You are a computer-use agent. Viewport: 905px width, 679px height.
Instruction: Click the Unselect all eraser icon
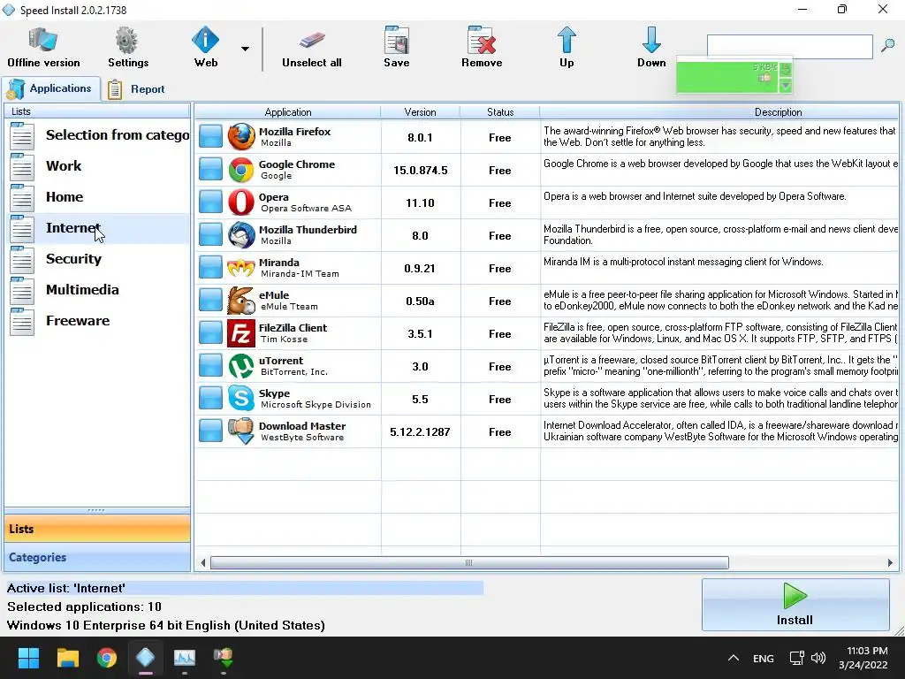pyautogui.click(x=312, y=41)
